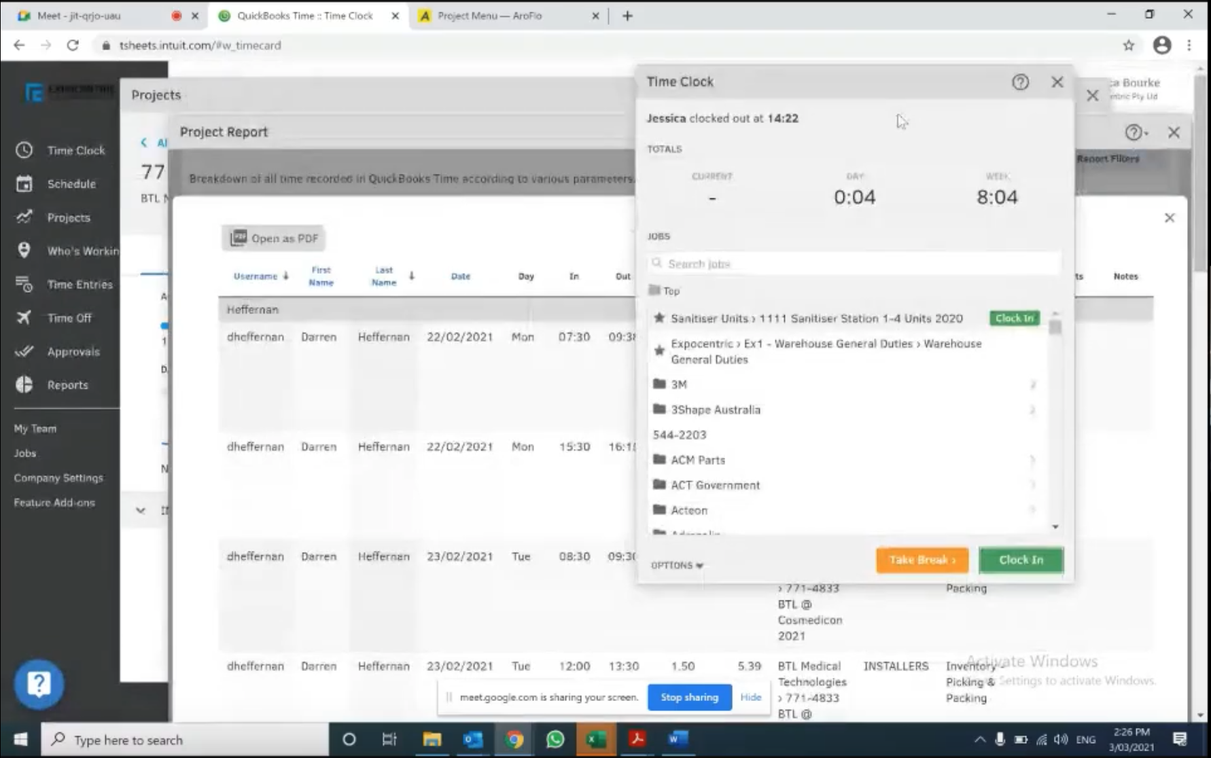The width and height of the screenshot is (1211, 758).
Task: Open Who's Working in the sidebar
Action: click(x=67, y=251)
